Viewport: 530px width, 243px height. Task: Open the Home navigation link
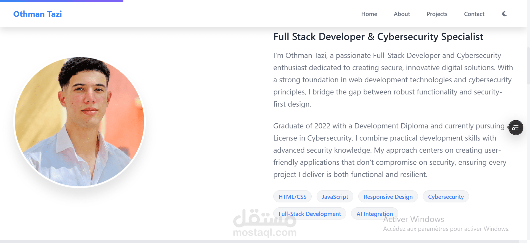tap(369, 14)
